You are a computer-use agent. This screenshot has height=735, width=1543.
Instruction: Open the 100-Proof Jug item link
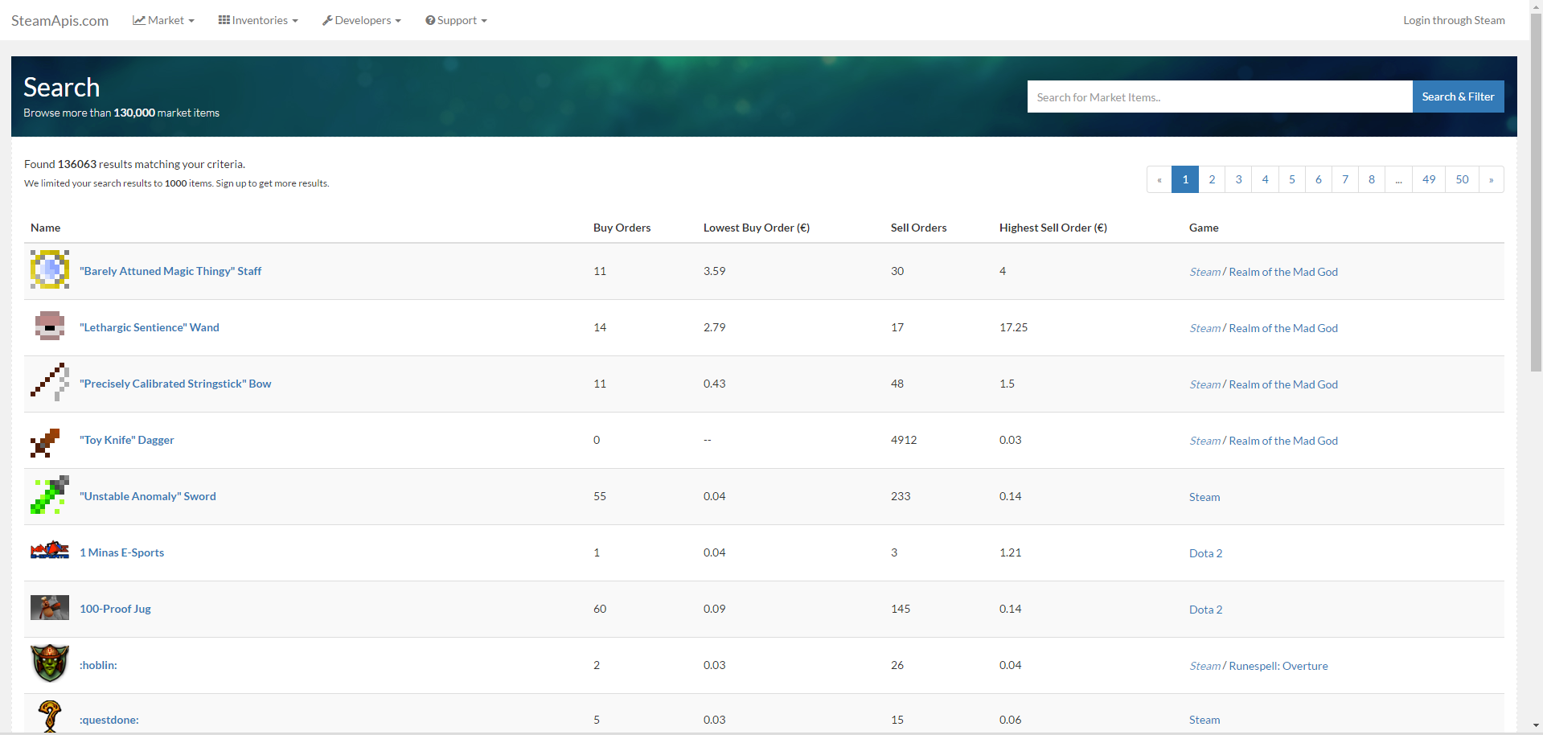pyautogui.click(x=115, y=609)
